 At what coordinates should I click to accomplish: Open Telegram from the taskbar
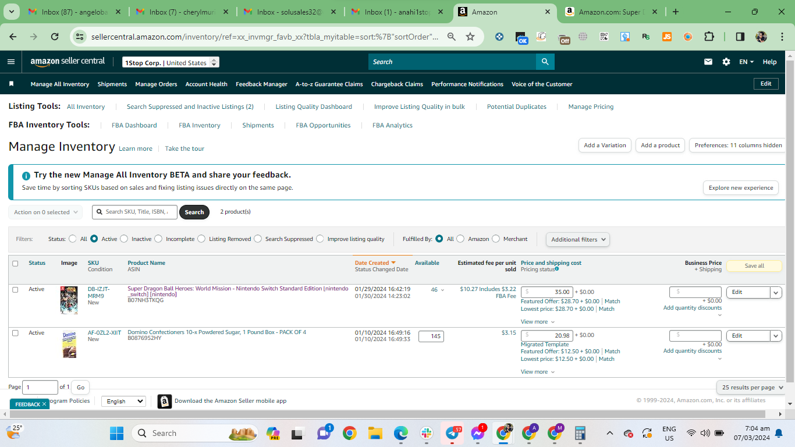tap(452, 433)
